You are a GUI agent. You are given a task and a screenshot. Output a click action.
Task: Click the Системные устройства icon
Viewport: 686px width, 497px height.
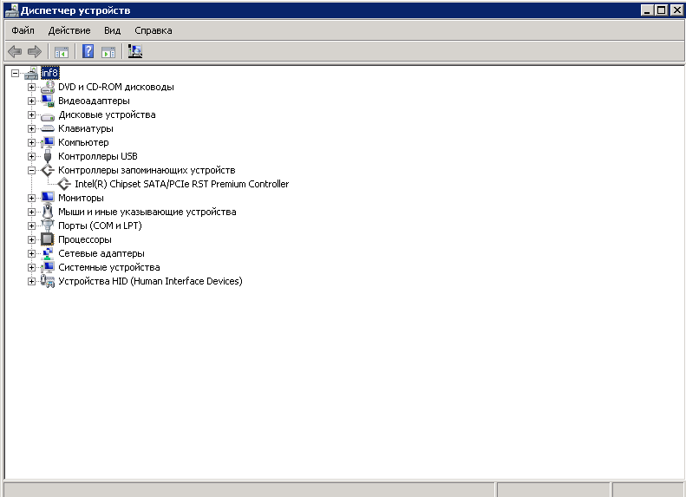click(x=47, y=267)
